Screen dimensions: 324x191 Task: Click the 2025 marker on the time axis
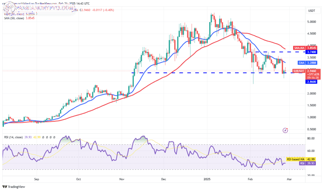(x=207, y=179)
